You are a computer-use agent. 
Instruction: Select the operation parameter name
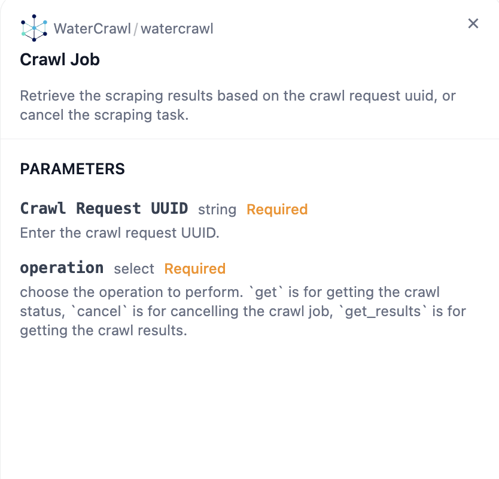[62, 268]
